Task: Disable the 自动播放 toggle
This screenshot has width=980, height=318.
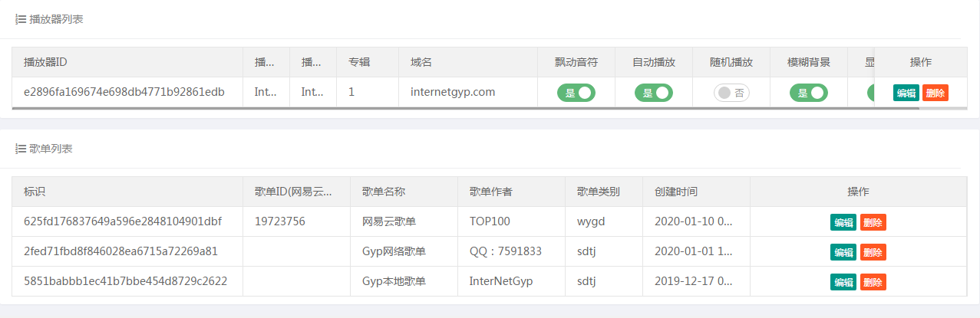Action: coord(653,93)
